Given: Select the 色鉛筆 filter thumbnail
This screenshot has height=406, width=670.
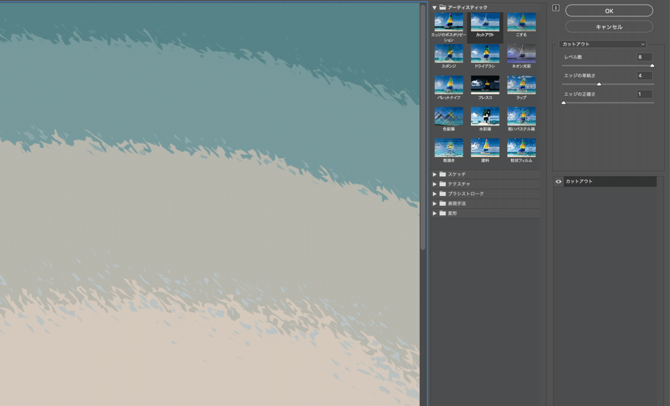Looking at the screenshot, I should pyautogui.click(x=449, y=116).
